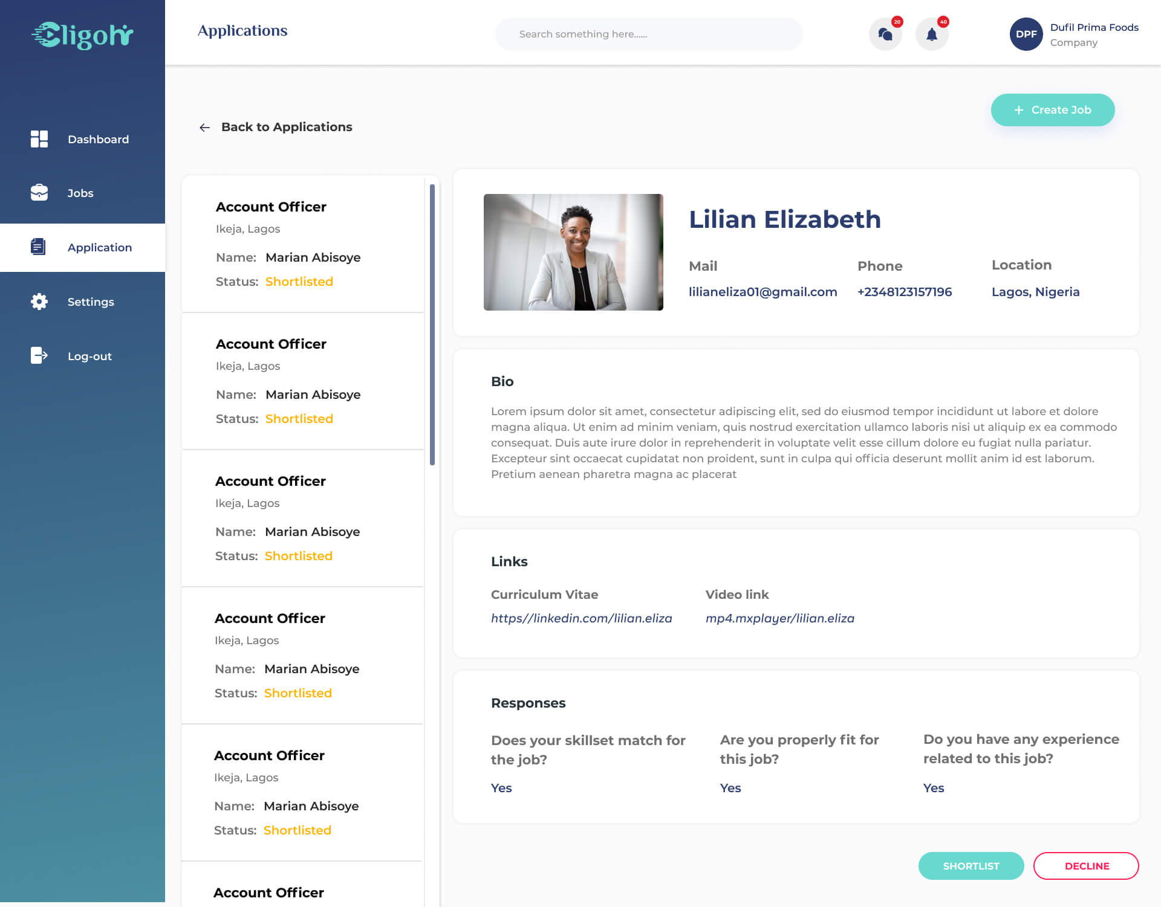Open Settings from the sidebar
The image size is (1161, 907).
(82, 302)
